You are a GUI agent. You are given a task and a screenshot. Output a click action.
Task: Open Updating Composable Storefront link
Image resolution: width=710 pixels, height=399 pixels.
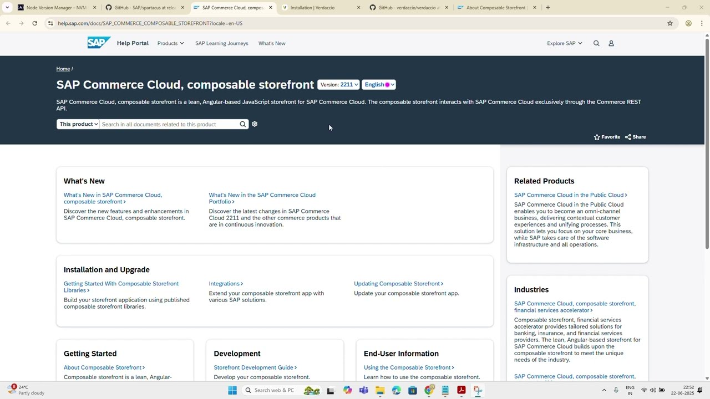398,284
